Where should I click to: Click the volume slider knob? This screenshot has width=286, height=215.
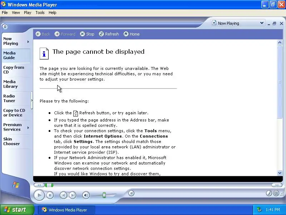click(104, 195)
